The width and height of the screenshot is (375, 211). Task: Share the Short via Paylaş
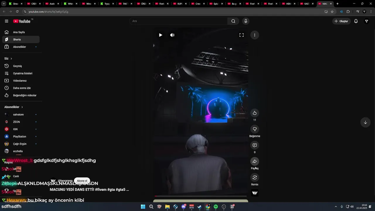point(255,161)
